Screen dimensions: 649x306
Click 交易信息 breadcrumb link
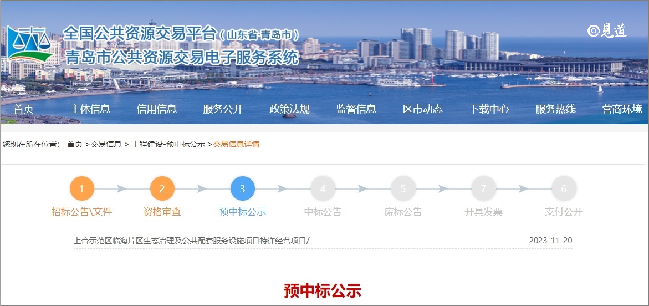[106, 145]
